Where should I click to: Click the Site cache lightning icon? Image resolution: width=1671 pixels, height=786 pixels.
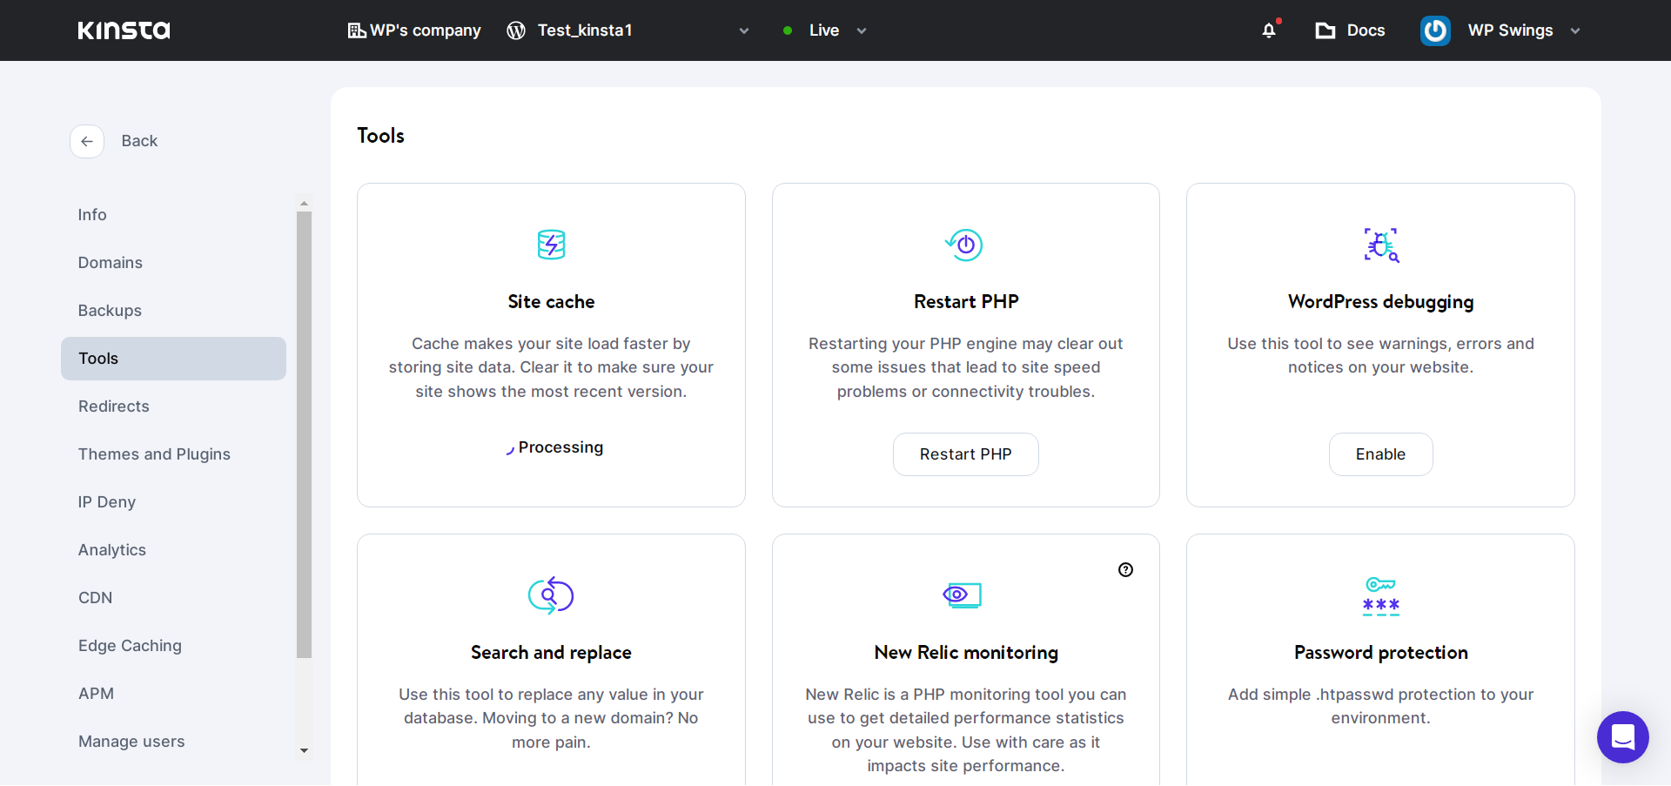(550, 245)
